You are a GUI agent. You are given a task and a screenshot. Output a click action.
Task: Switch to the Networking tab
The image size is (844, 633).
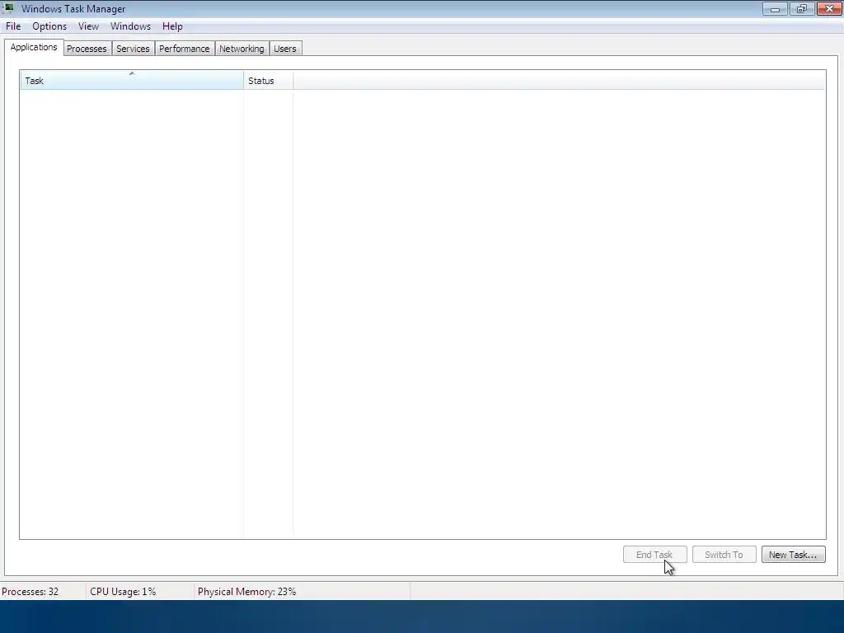(241, 49)
